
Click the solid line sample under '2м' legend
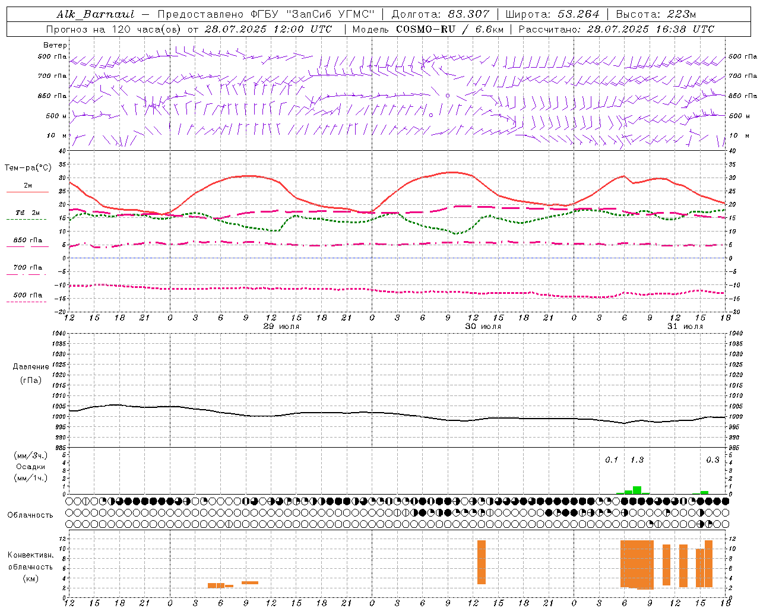tap(27, 192)
